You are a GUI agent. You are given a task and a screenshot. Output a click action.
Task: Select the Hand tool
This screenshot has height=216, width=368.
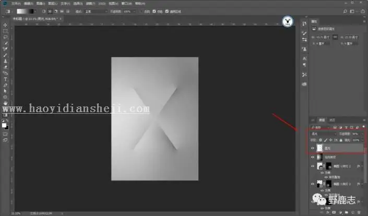(x=5, y=103)
